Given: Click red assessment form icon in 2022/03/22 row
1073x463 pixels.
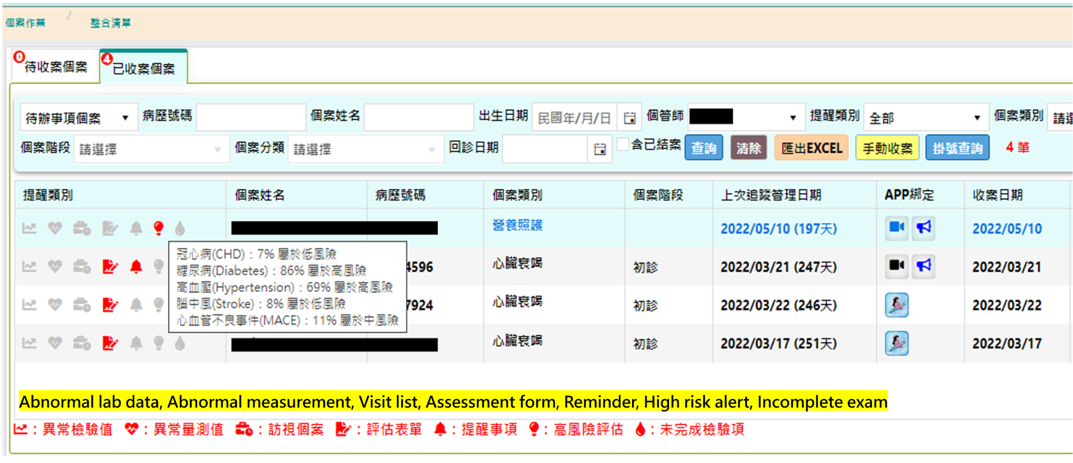Looking at the screenshot, I should [110, 305].
